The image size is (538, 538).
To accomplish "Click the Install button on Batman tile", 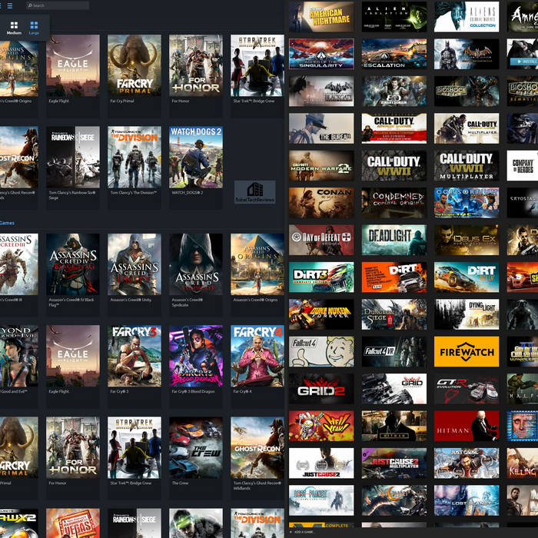I will point(524,61).
